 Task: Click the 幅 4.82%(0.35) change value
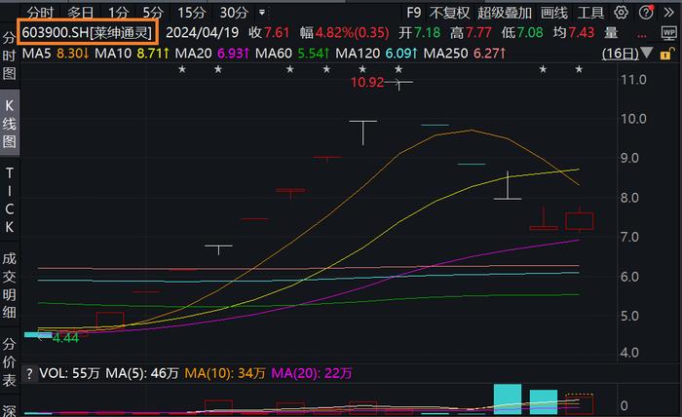[x=345, y=32]
